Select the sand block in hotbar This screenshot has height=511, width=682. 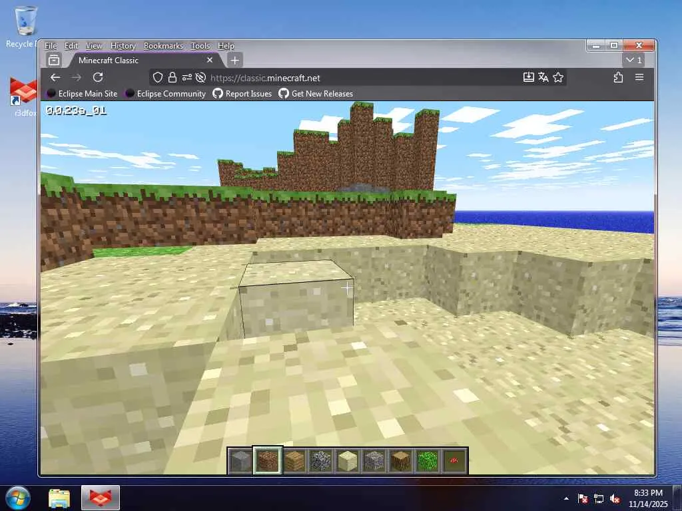348,460
